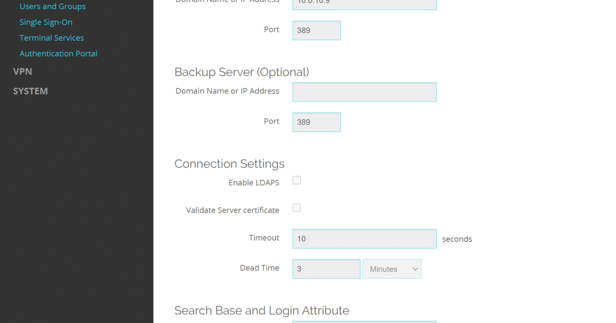Click the primary server Port field
This screenshot has height=323, width=616.
[316, 30]
